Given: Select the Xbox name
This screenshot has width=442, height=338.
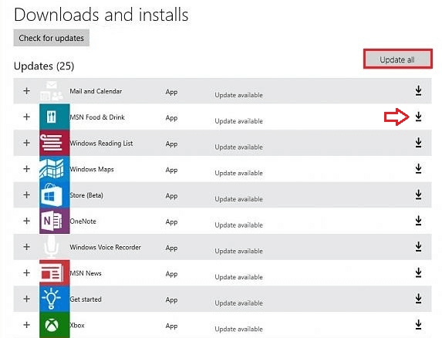Looking at the screenshot, I should (77, 325).
